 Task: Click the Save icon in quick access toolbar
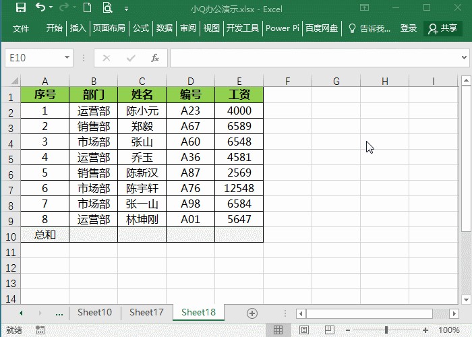pos(20,8)
